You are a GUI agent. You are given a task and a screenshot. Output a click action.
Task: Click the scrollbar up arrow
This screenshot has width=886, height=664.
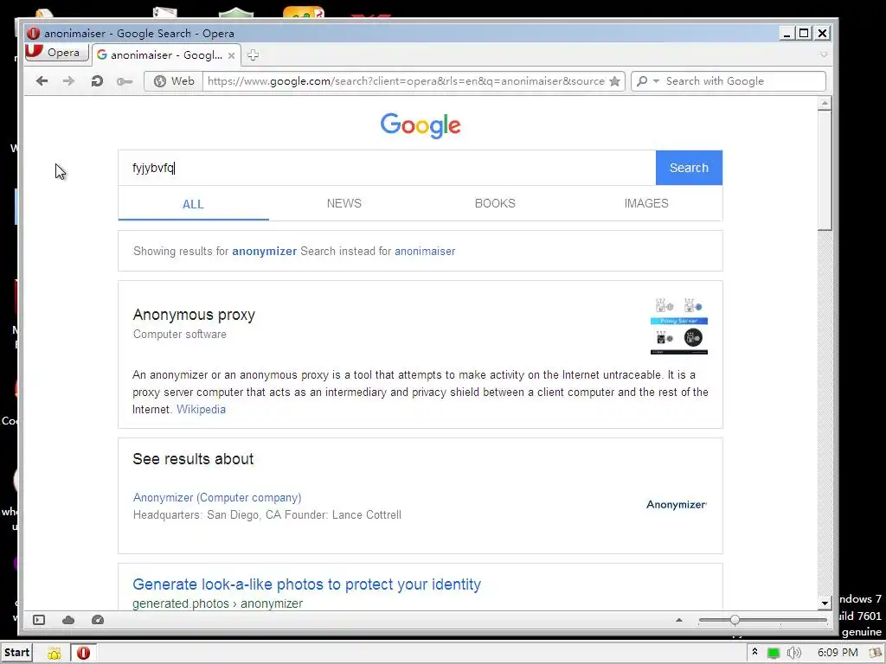(825, 104)
